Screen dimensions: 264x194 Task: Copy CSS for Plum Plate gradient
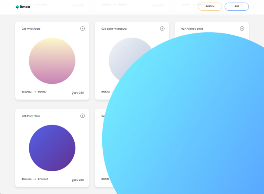(78, 180)
